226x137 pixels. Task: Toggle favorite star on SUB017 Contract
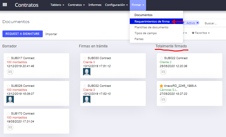(8, 58)
